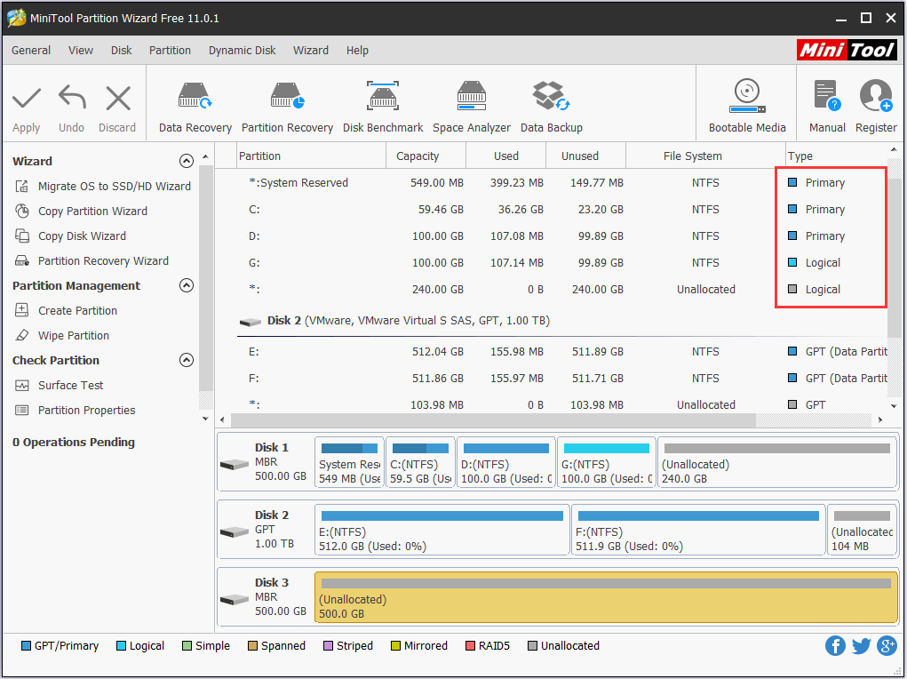The width and height of the screenshot is (907, 679).
Task: Open the MiniTool Facebook page
Action: tap(835, 645)
